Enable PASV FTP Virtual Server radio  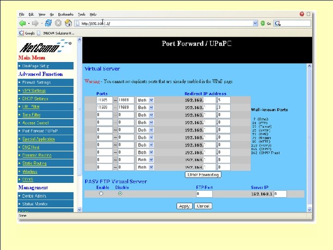101,194
